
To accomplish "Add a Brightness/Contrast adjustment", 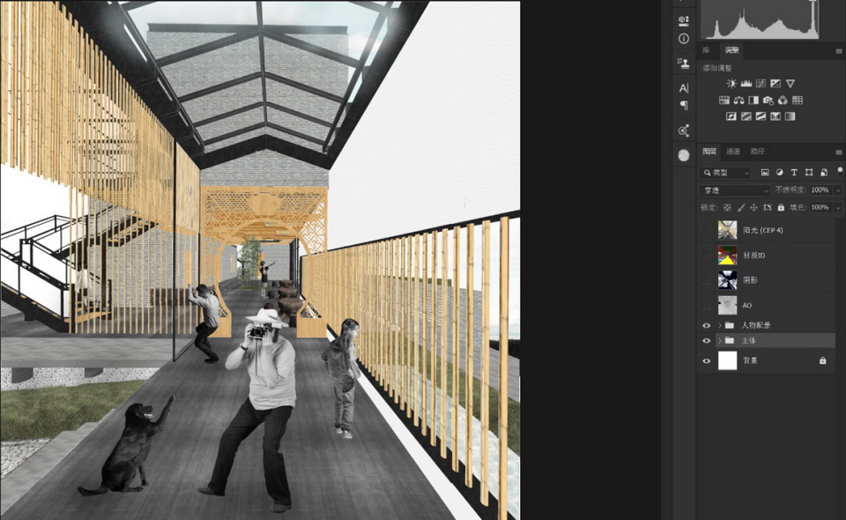I will pos(731,83).
